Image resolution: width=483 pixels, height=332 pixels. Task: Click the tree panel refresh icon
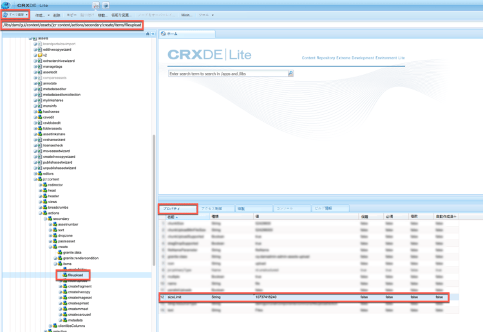(x=147, y=34)
